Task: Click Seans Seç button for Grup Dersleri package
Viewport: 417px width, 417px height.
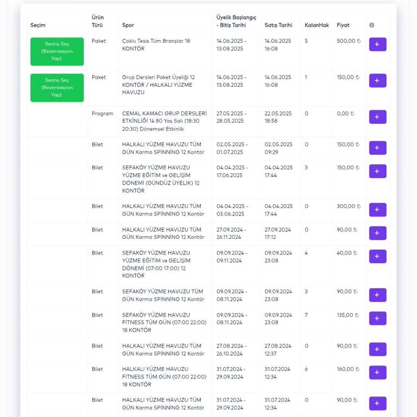Action: pos(57,87)
